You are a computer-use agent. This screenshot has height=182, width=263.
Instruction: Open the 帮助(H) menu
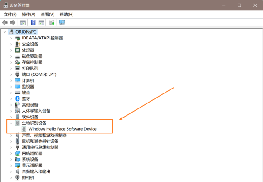coord(67,15)
